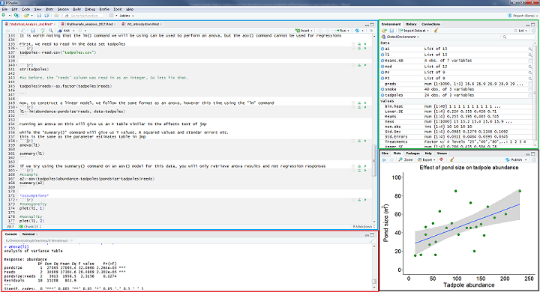Open the Knit options dropdown arrow

click(73, 31)
